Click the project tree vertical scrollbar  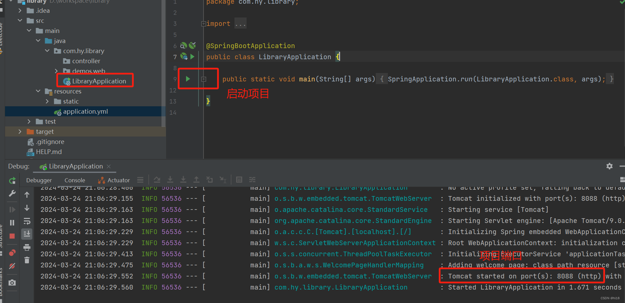coord(163,63)
